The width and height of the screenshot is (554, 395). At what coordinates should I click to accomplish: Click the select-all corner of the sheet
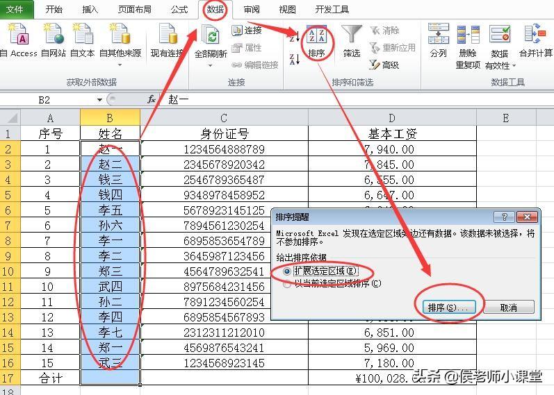coord(10,117)
